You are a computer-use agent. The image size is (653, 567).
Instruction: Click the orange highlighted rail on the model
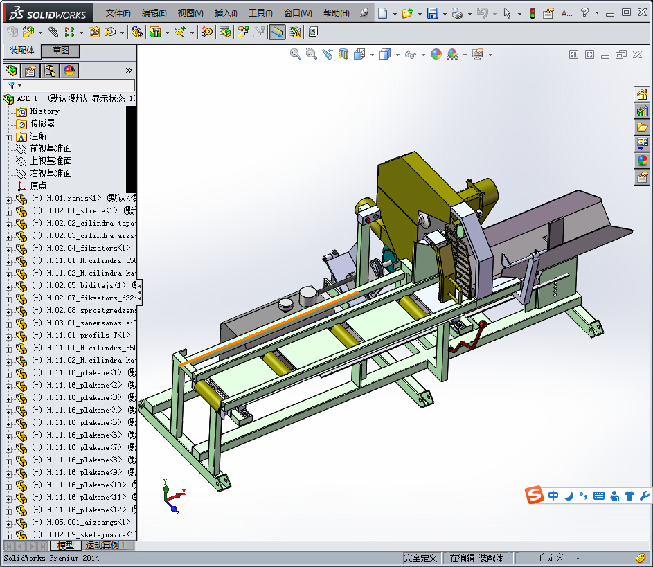[269, 328]
